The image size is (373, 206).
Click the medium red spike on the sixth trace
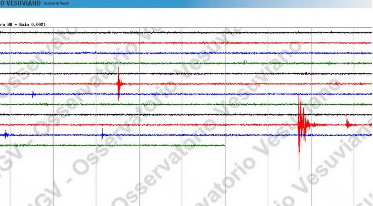pos(119,84)
